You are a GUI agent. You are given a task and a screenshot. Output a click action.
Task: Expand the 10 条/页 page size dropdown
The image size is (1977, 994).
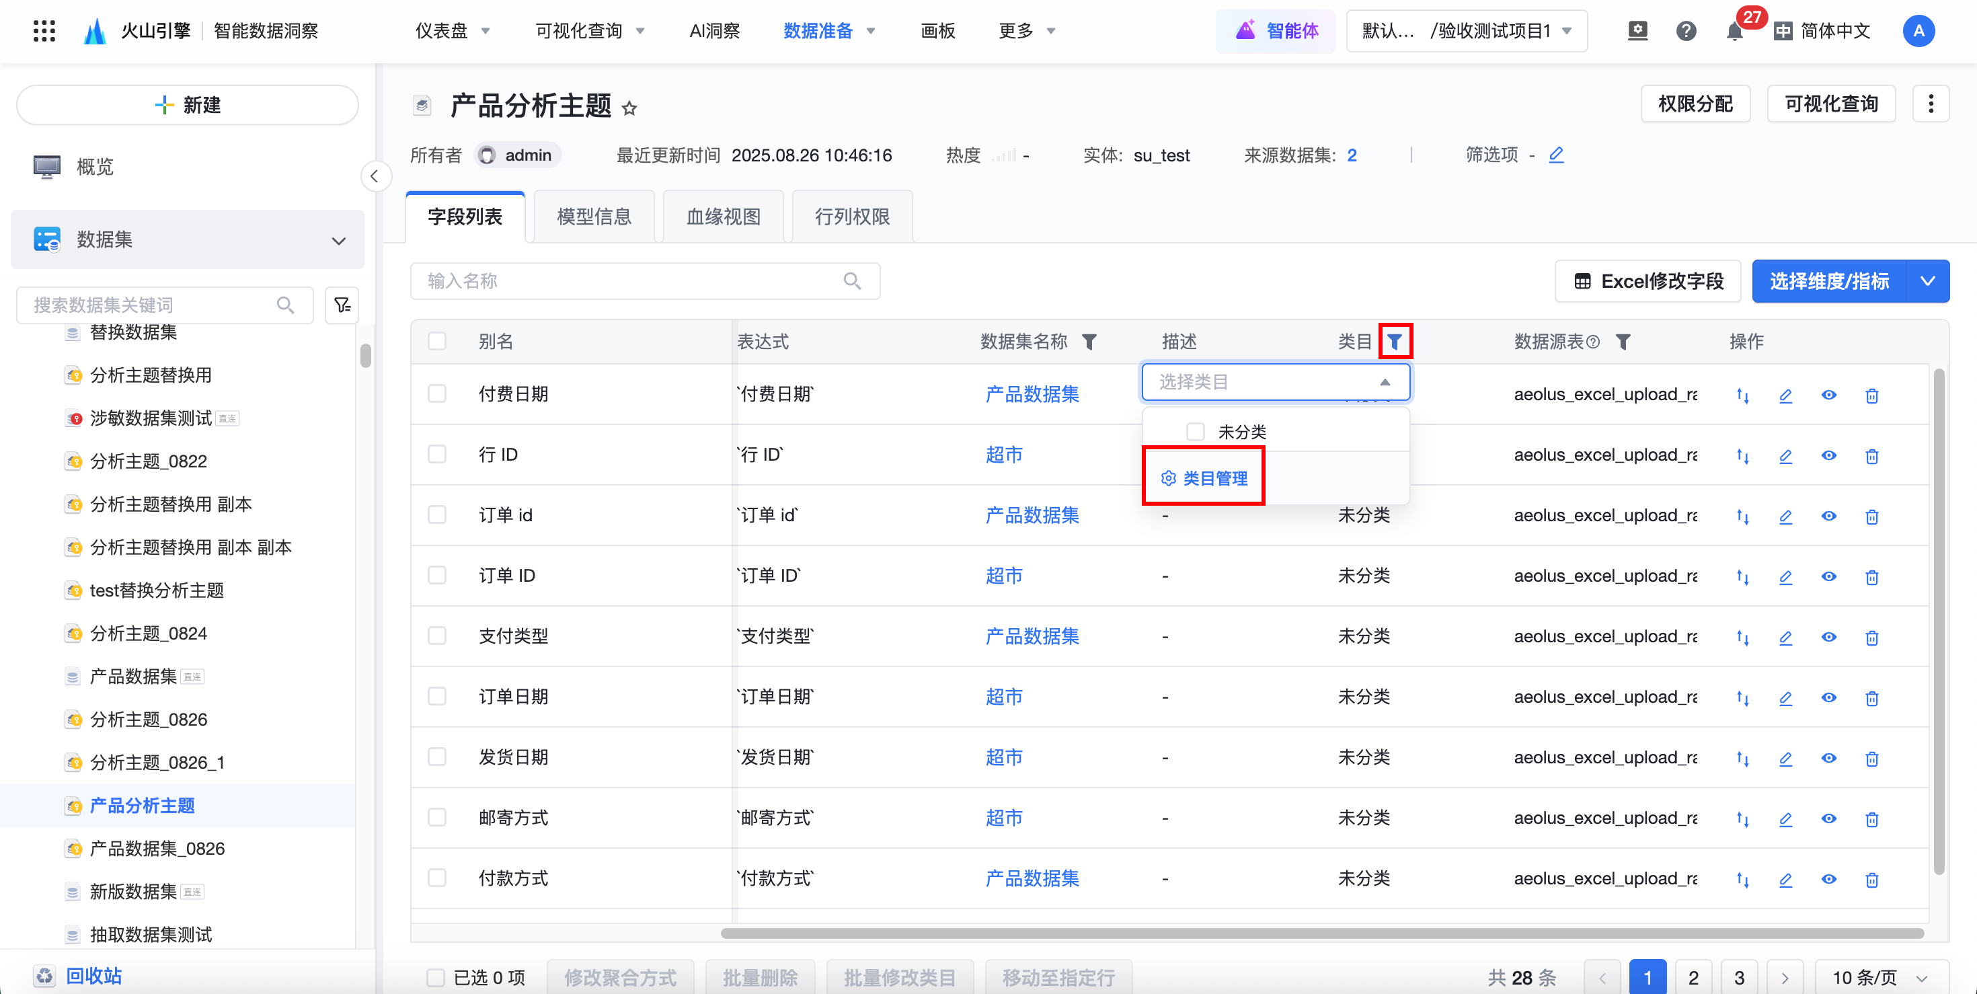point(1880,977)
